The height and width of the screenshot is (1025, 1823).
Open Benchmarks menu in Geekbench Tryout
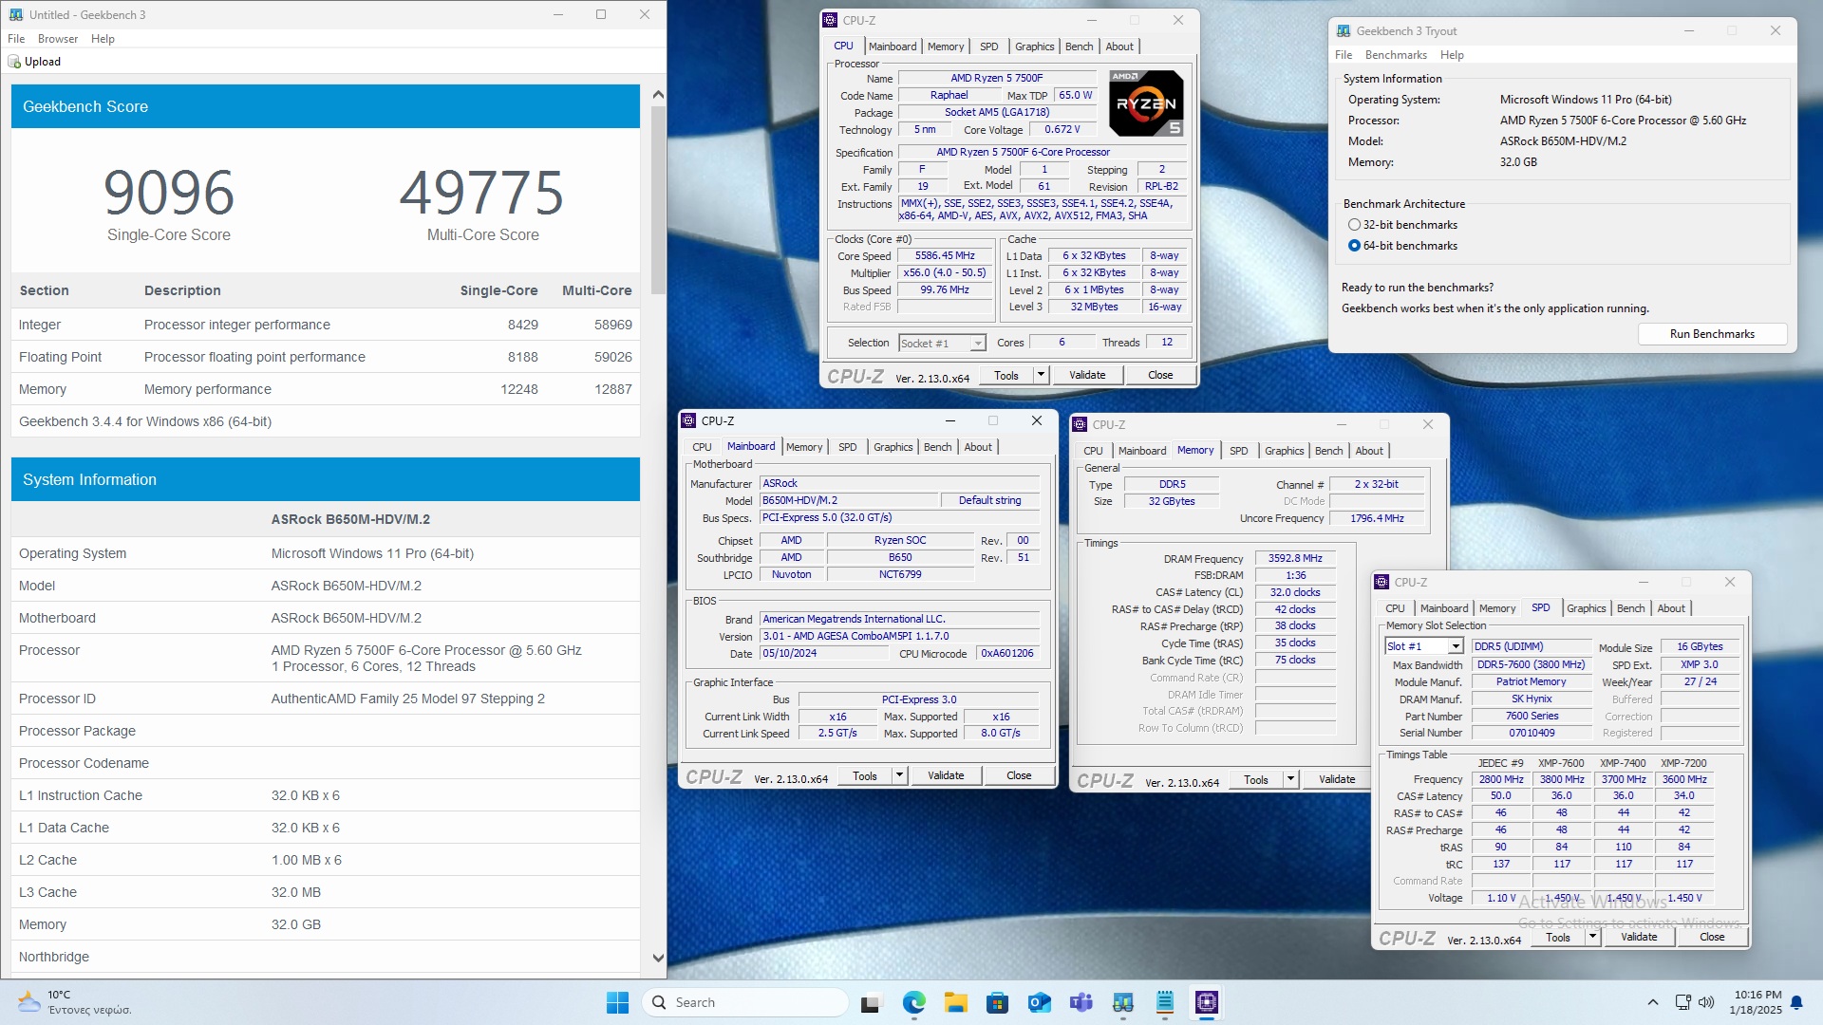1396,55
